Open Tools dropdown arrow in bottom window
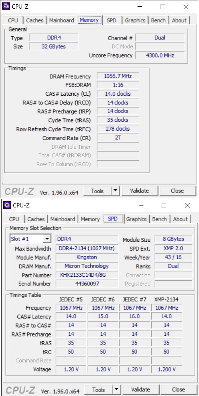 pyautogui.click(x=117, y=389)
